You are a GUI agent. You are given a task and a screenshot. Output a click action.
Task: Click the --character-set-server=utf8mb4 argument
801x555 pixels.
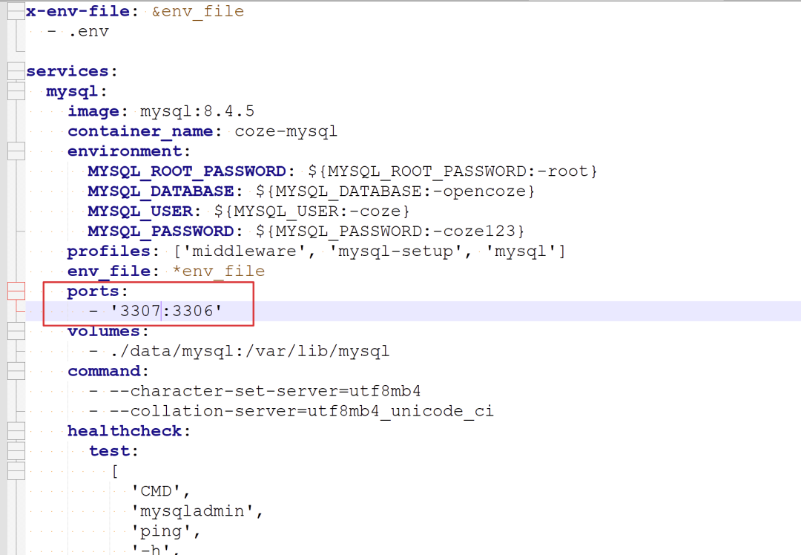click(266, 391)
